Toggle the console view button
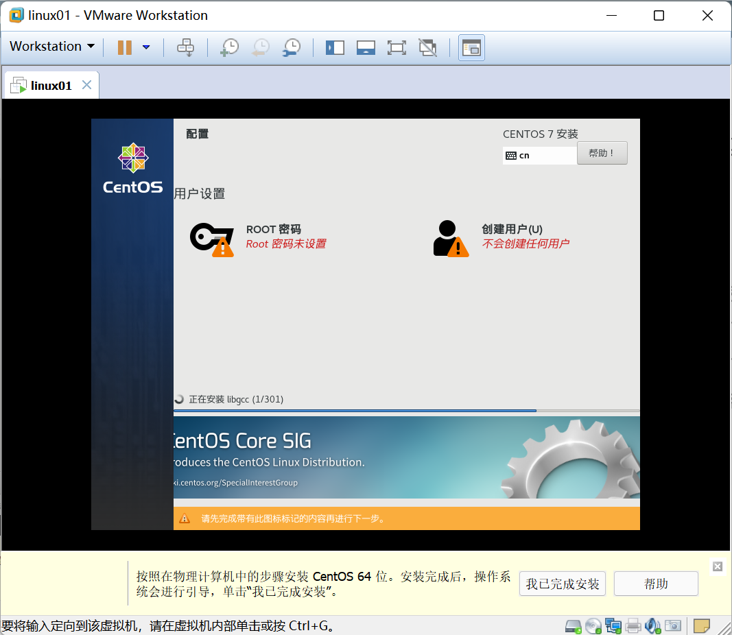 coord(471,47)
